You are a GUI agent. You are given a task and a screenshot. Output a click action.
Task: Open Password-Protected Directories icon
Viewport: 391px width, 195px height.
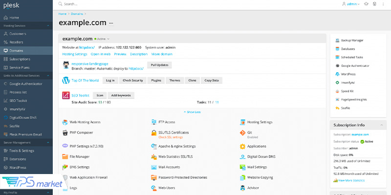tap(154, 177)
